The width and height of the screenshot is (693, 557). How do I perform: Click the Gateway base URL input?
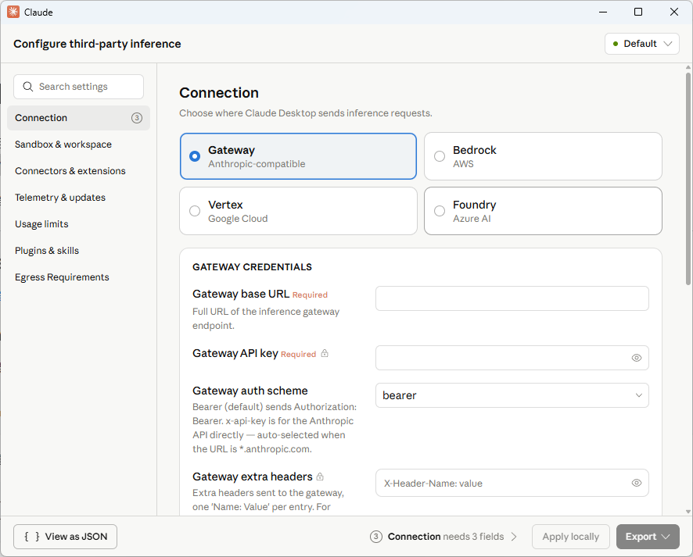click(512, 298)
